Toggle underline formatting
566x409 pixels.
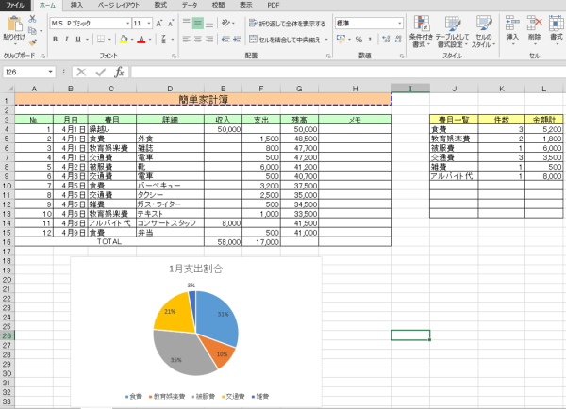point(78,40)
